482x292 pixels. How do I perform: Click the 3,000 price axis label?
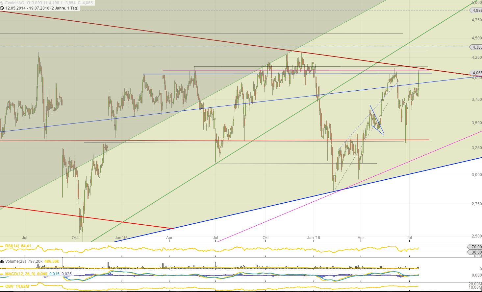pos(477,175)
